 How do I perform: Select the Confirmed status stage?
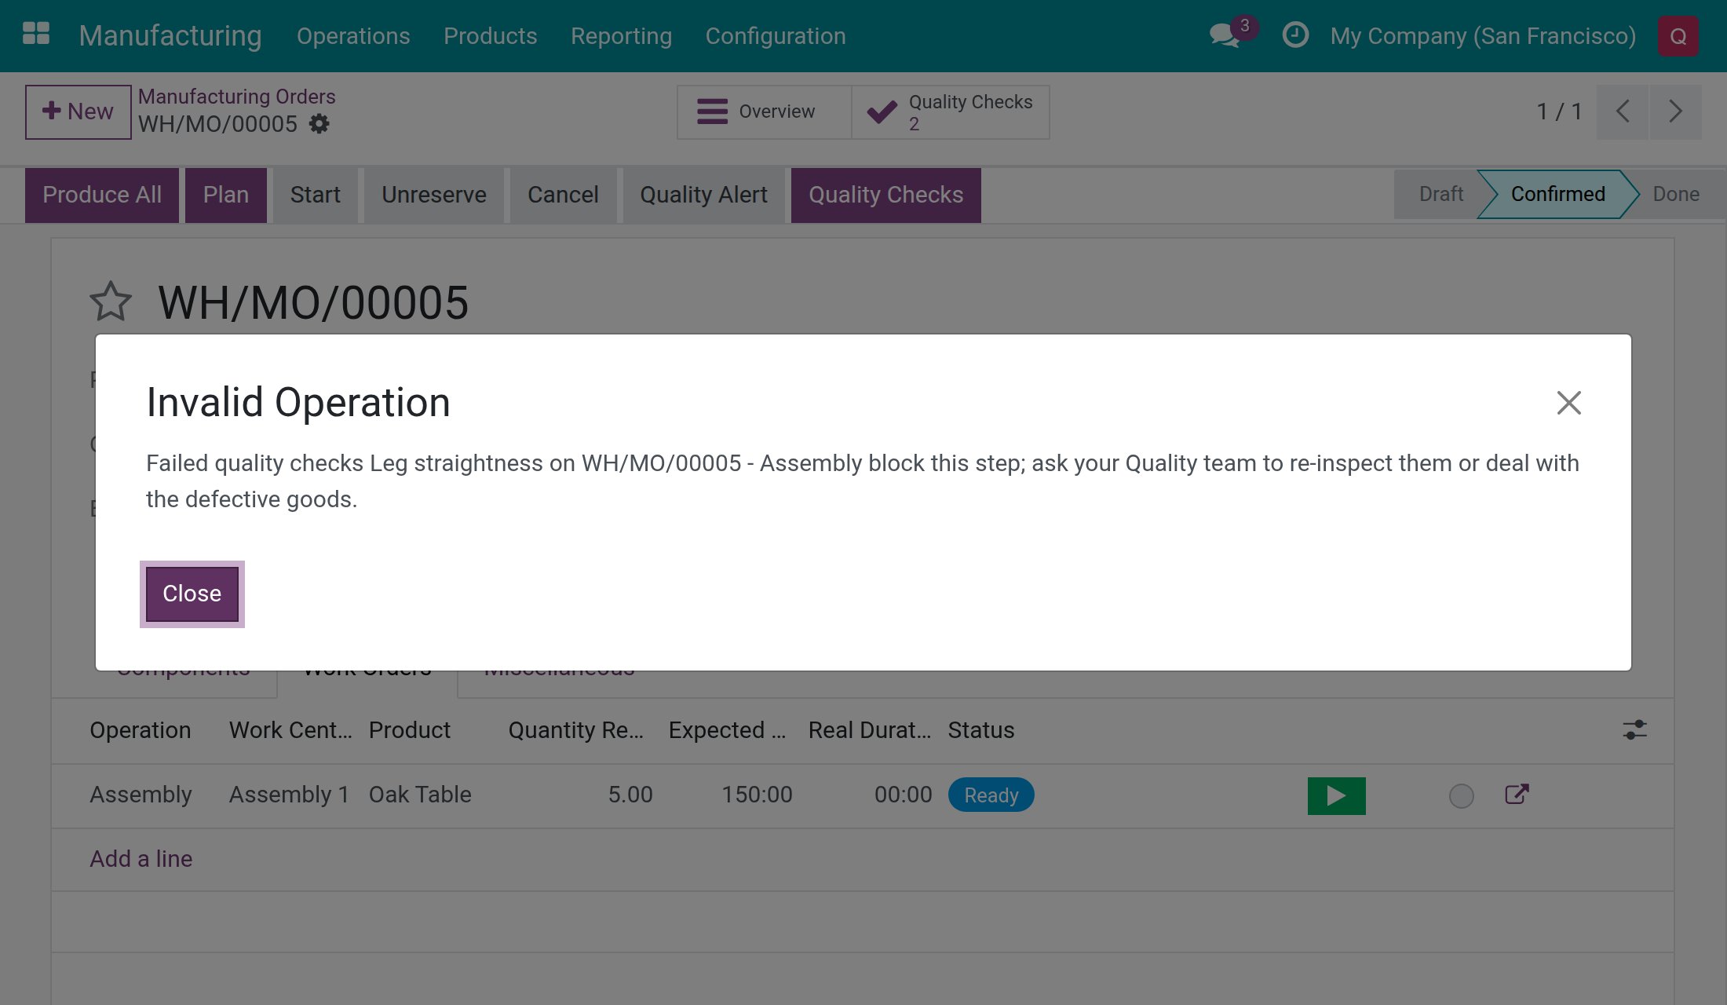(1557, 194)
